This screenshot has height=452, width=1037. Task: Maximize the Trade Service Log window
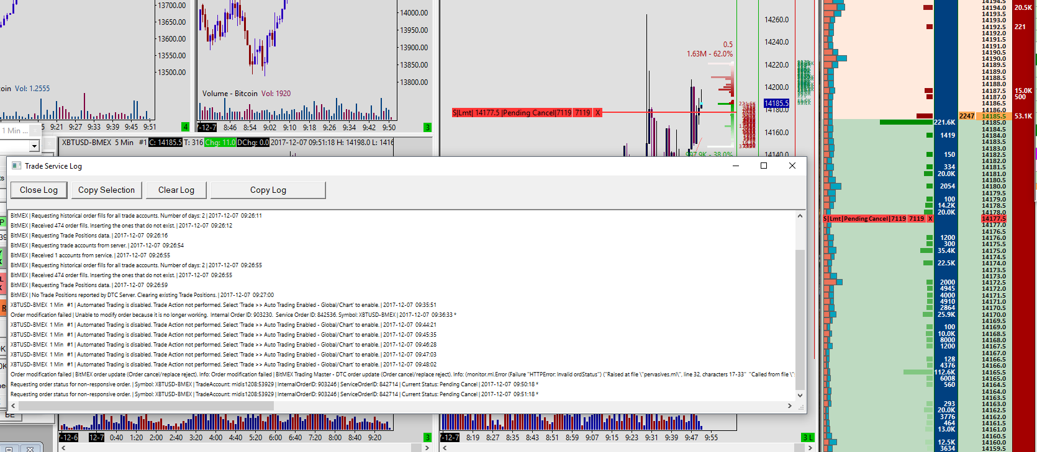764,166
